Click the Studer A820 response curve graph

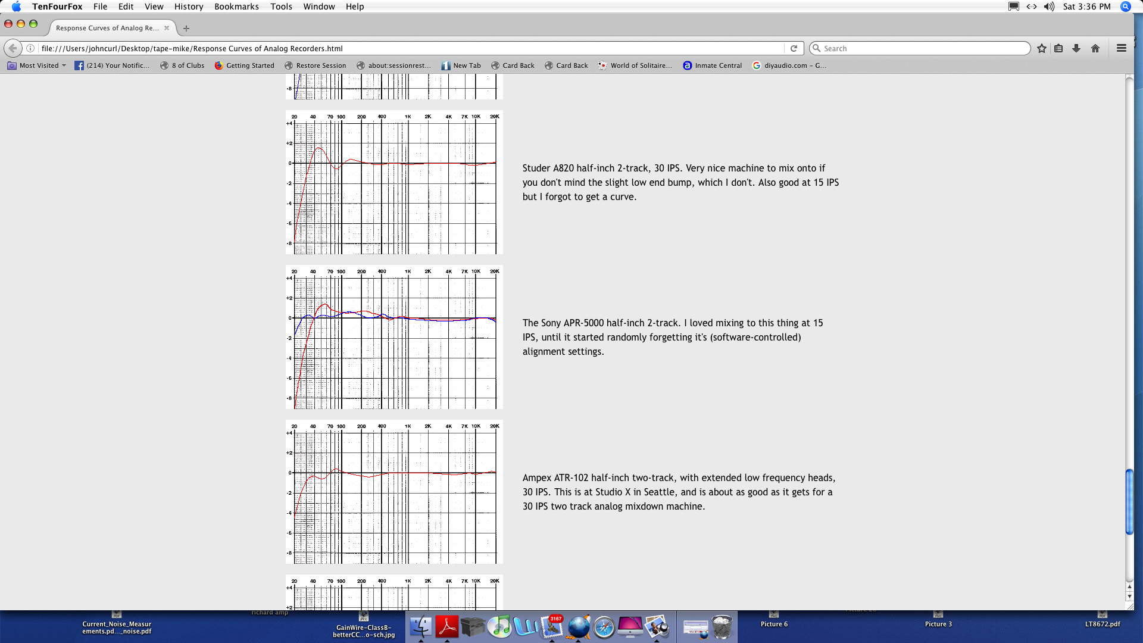coord(394,182)
